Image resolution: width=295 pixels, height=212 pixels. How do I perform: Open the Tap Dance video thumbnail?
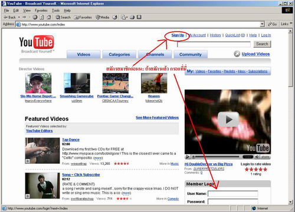(42, 151)
